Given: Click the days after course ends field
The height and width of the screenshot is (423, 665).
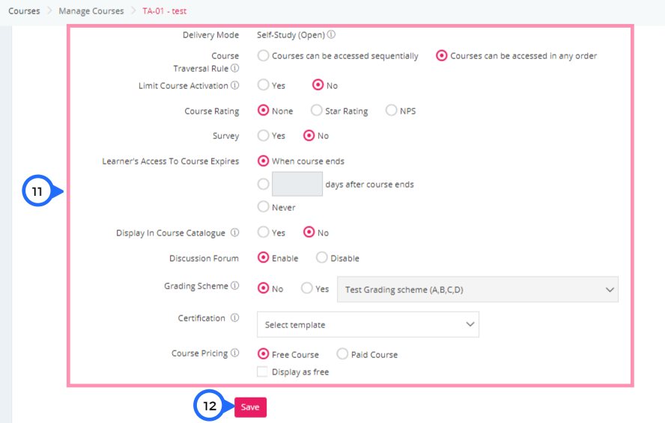Looking at the screenshot, I should point(297,184).
